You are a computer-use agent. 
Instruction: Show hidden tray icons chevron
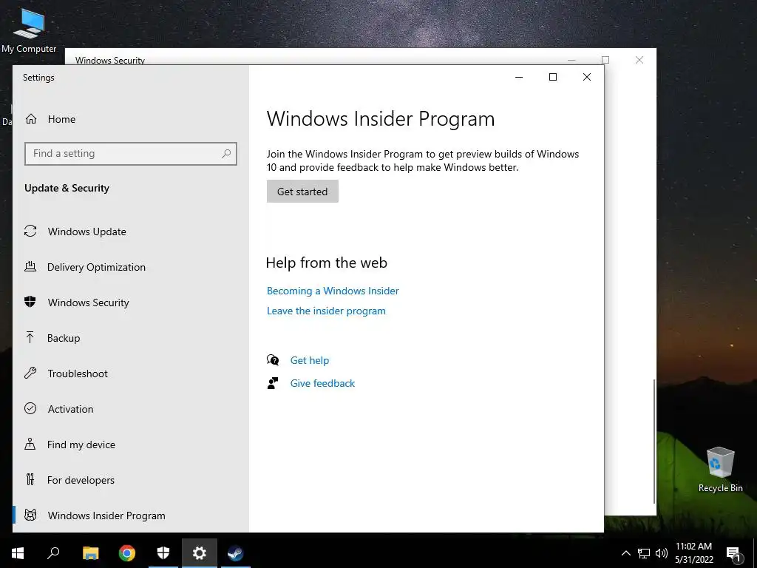click(x=625, y=553)
